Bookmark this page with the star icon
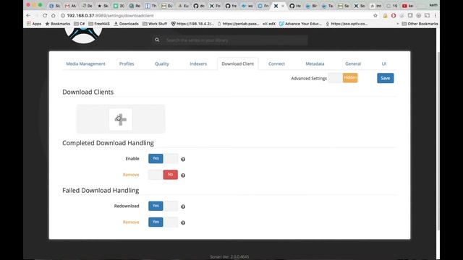The height and width of the screenshot is (260, 463). click(375, 16)
